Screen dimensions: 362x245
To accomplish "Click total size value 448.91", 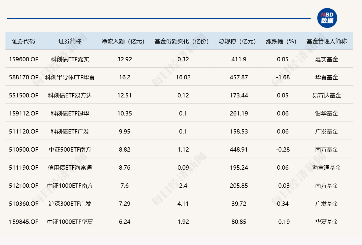I will pyautogui.click(x=239, y=150).
